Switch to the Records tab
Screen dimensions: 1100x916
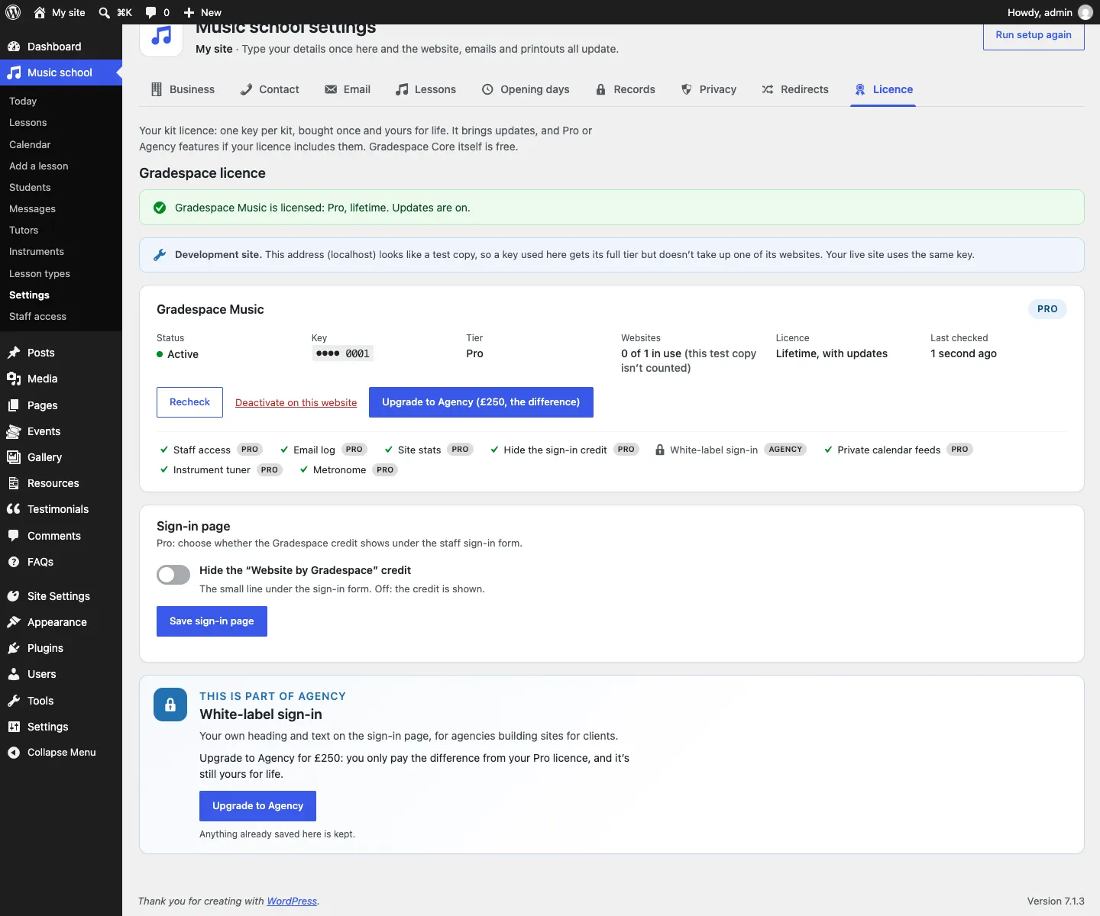625,89
